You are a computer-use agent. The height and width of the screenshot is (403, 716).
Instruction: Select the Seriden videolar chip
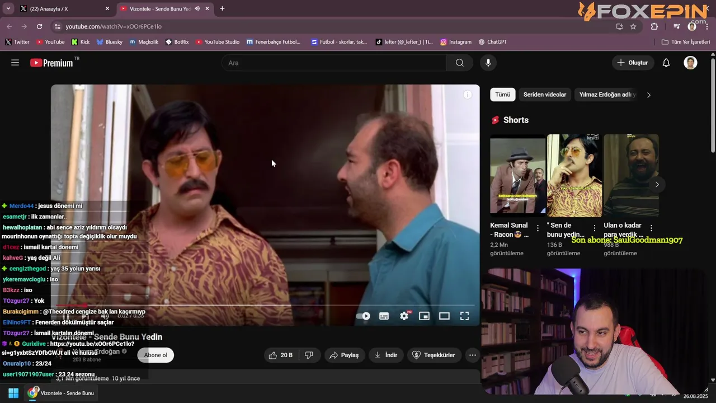pyautogui.click(x=545, y=95)
